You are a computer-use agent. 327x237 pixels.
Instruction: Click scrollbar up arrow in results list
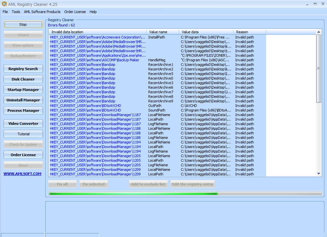[319, 32]
